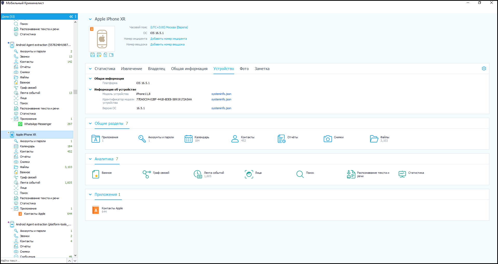Open the Приложения card in Общие разделы
Image resolution: width=498 pixels, height=264 pixels.
point(105,139)
